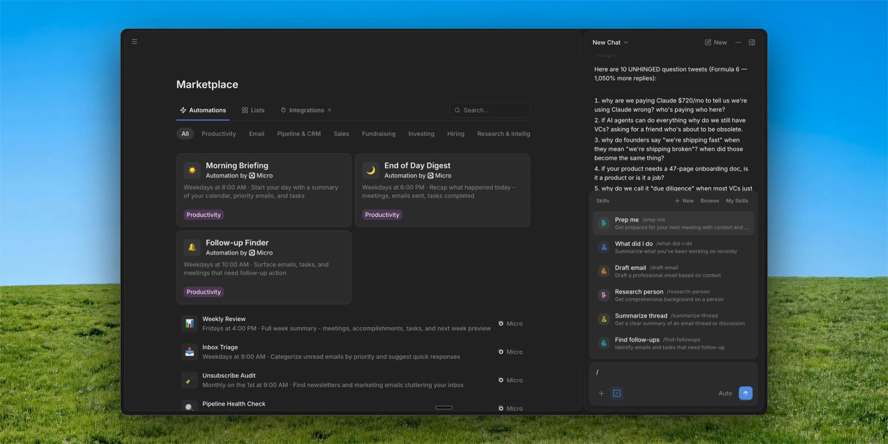This screenshot has height=444, width=888.
Task: Click the Weekly Review chart icon
Action: [x=190, y=324]
